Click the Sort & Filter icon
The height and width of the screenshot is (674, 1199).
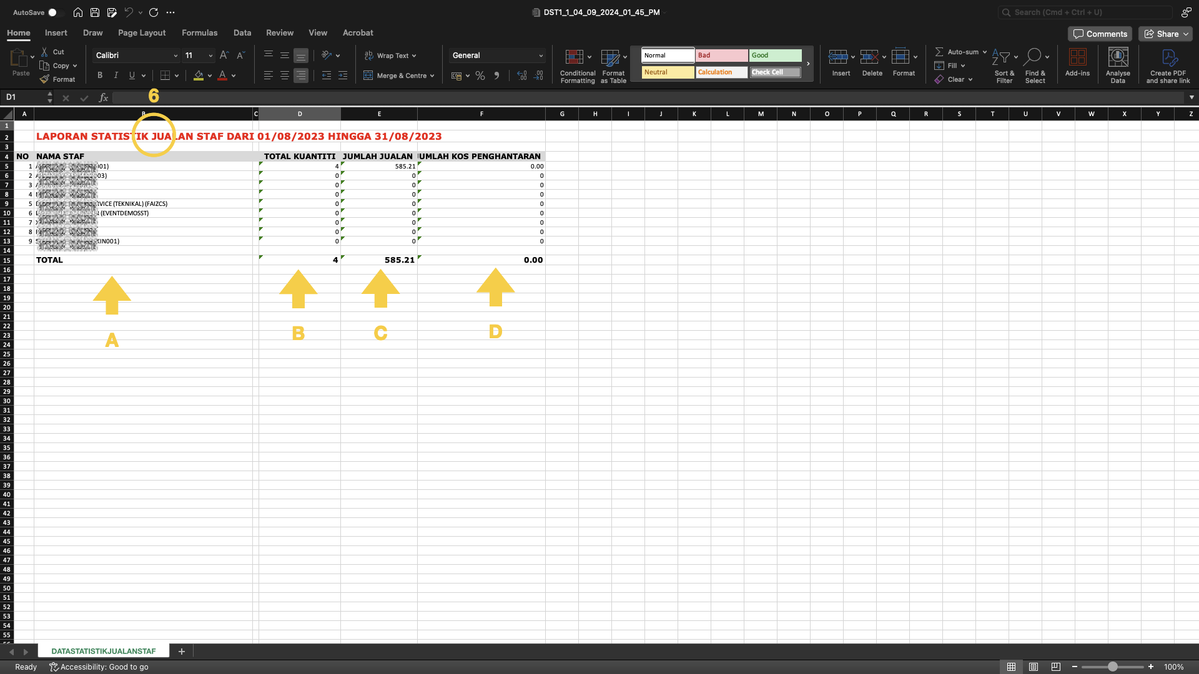coord(1001,57)
